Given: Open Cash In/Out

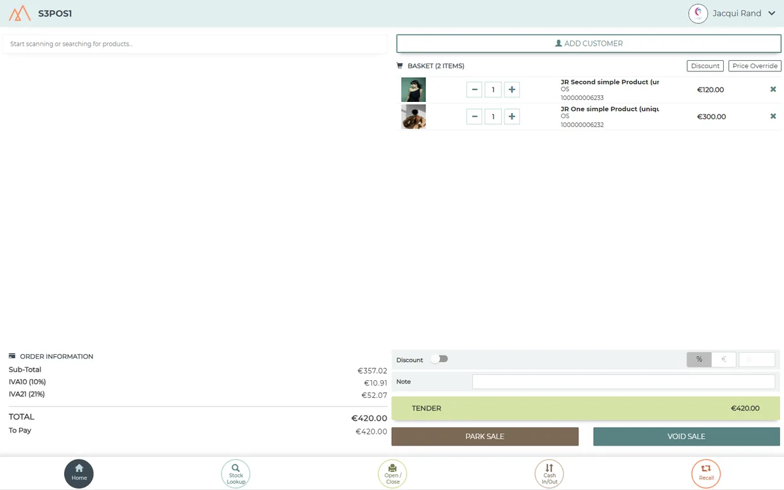Looking at the screenshot, I should [549, 474].
